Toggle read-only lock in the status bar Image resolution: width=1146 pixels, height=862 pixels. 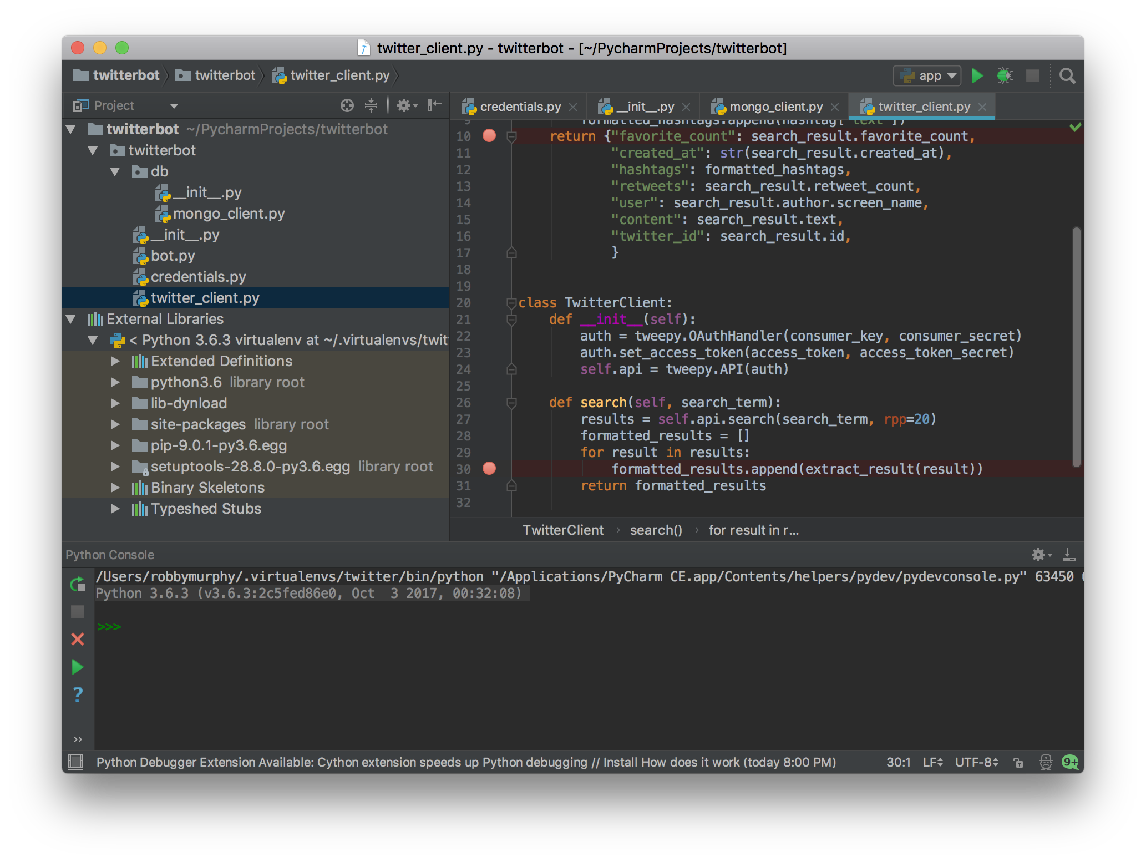(1019, 762)
